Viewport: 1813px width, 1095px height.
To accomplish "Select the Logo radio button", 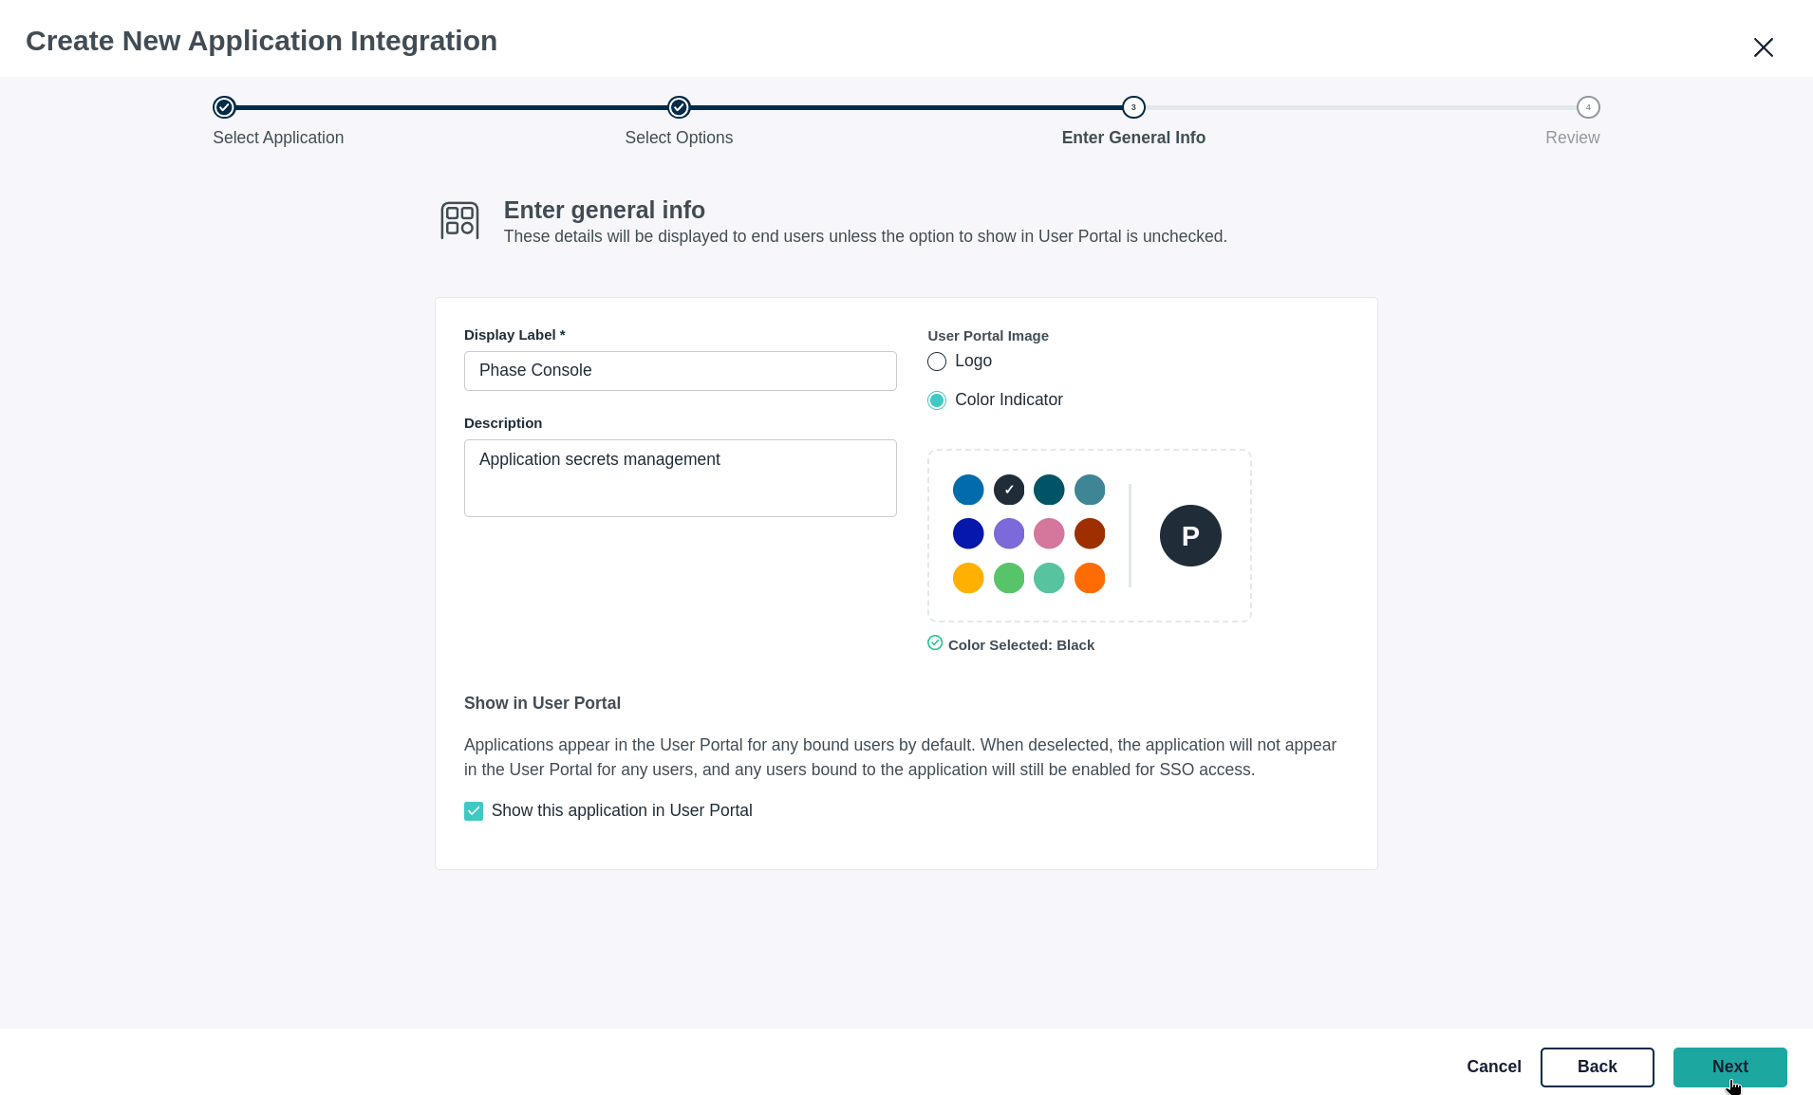I will pos(936,362).
